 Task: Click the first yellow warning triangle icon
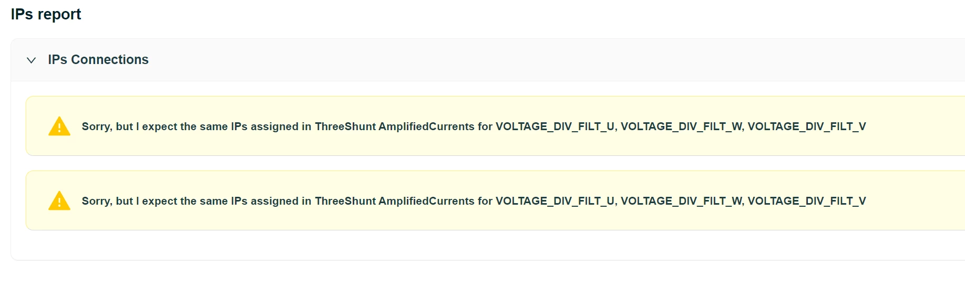pos(59,126)
